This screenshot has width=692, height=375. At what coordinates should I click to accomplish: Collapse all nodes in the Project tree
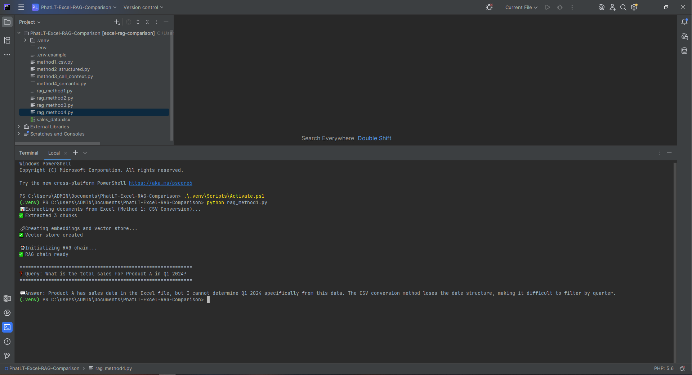pos(147,22)
